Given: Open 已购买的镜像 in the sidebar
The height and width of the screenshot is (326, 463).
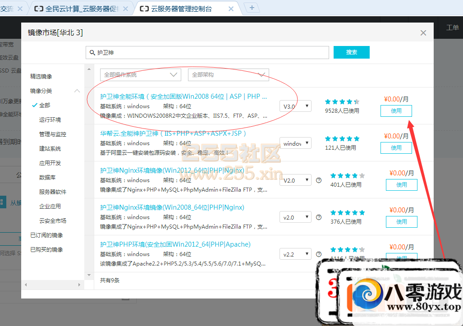Looking at the screenshot, I should coord(46,250).
